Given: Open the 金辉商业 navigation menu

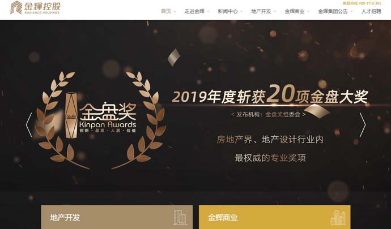Looking at the screenshot, I should (x=295, y=11).
